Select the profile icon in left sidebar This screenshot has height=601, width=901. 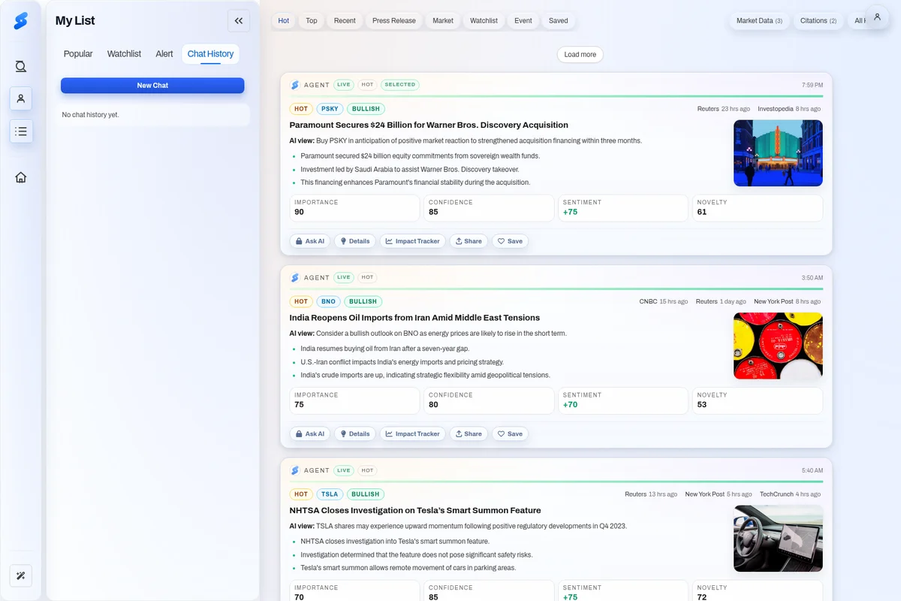(20, 98)
